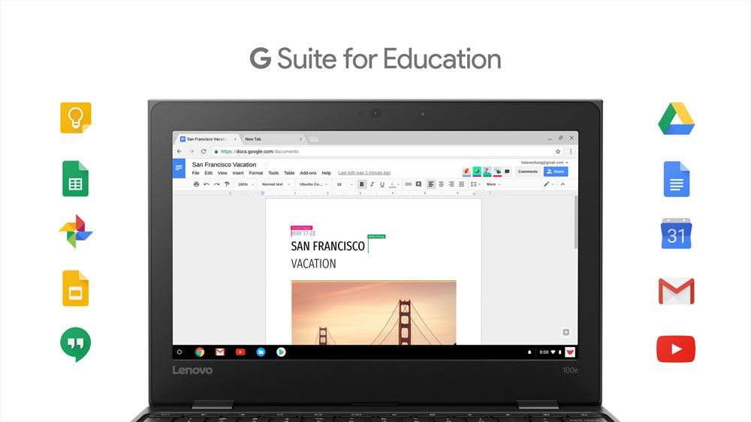
Task: Open the Insert menu
Action: (238, 173)
